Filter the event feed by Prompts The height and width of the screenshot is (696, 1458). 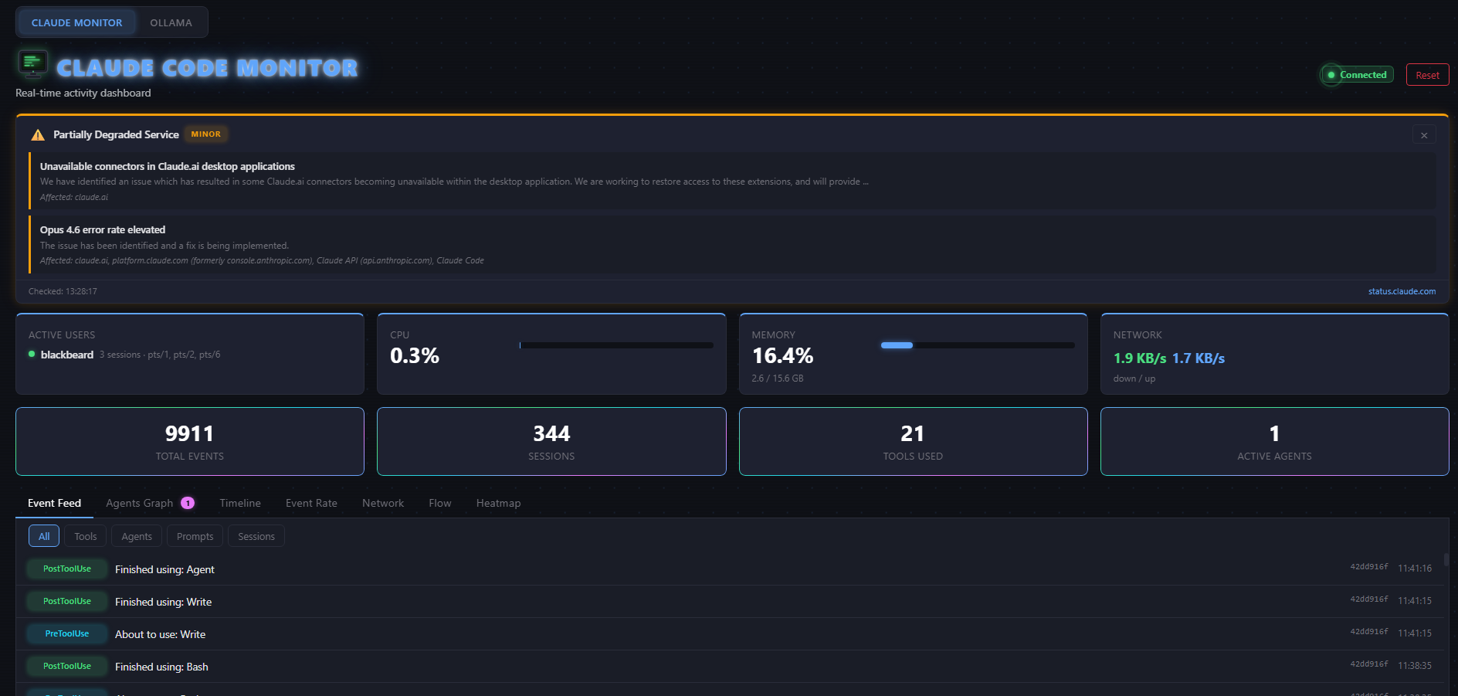coord(195,536)
